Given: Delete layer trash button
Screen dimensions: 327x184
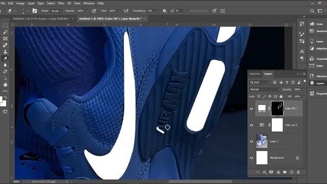Looking at the screenshot, I should click(x=298, y=172).
